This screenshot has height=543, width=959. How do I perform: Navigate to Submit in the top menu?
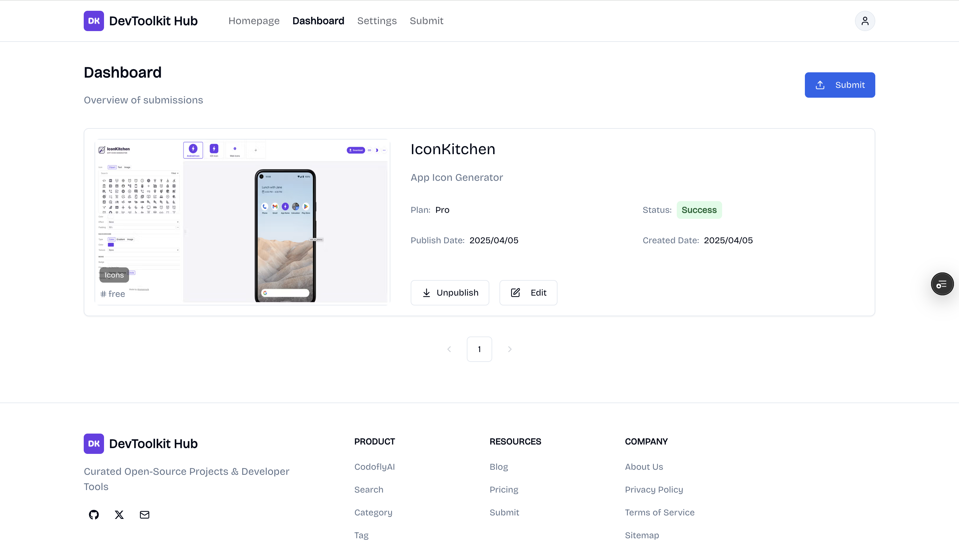click(427, 21)
